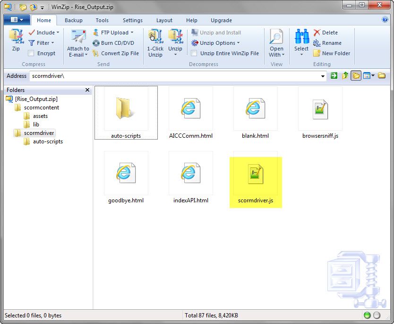Click the Zip compress icon

(x=16, y=38)
